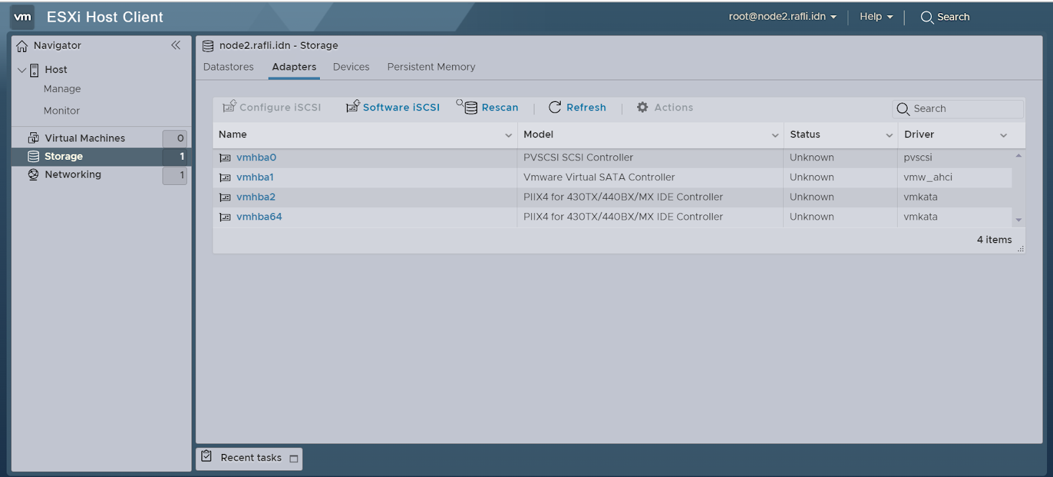Open the root@node2.rafli.idn user dropdown

[x=783, y=16]
